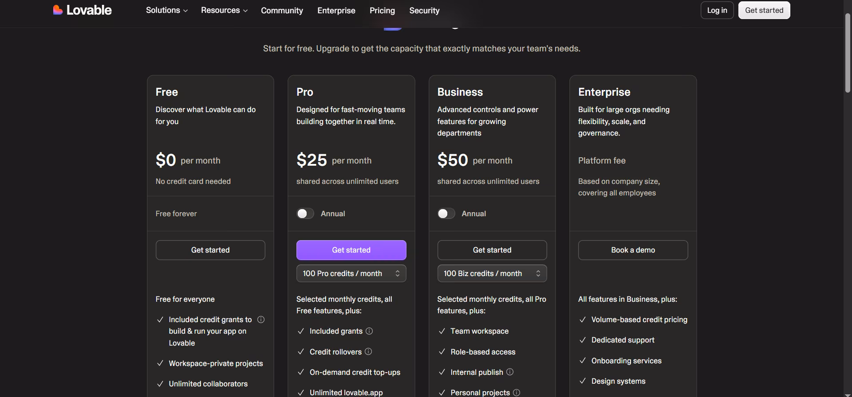Toggle Annual billing for Business plan
The height and width of the screenshot is (397, 852).
(x=446, y=214)
